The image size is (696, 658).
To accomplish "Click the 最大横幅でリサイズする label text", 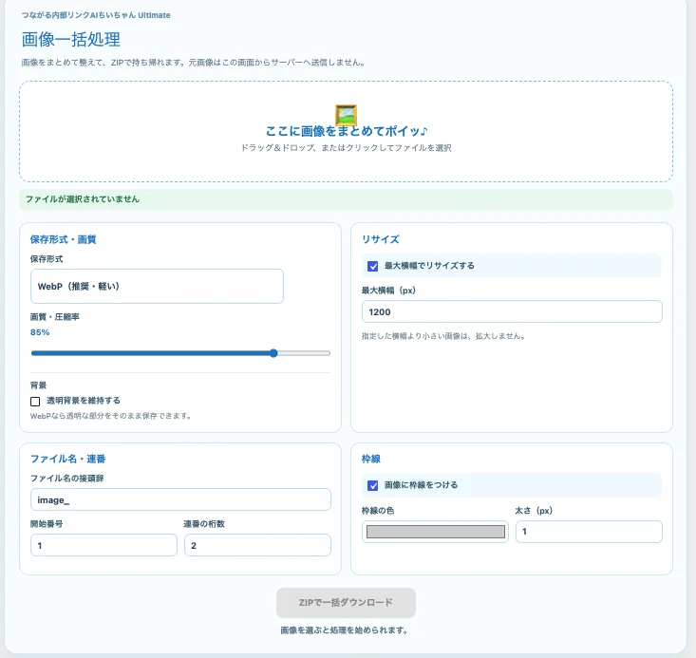I will point(429,266).
